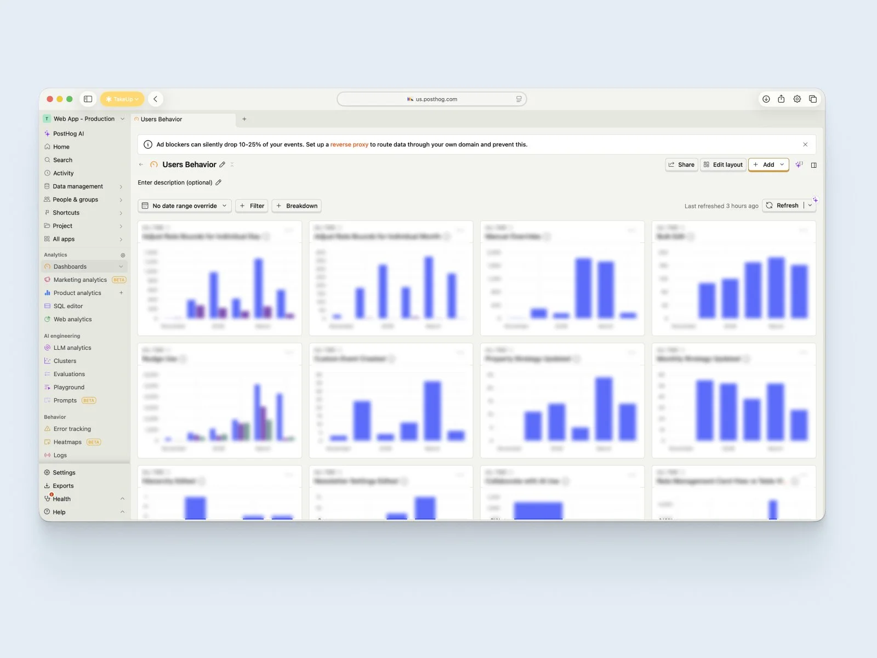
Task: Open Product analytics page
Action: [77, 293]
